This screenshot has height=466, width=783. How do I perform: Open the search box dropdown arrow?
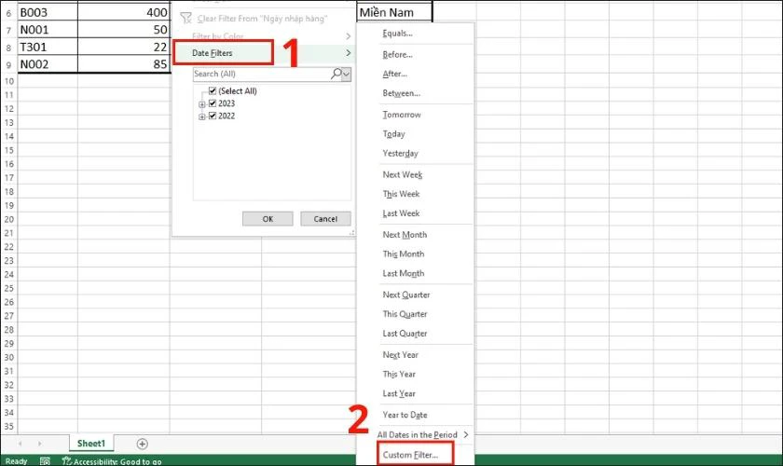tap(347, 75)
